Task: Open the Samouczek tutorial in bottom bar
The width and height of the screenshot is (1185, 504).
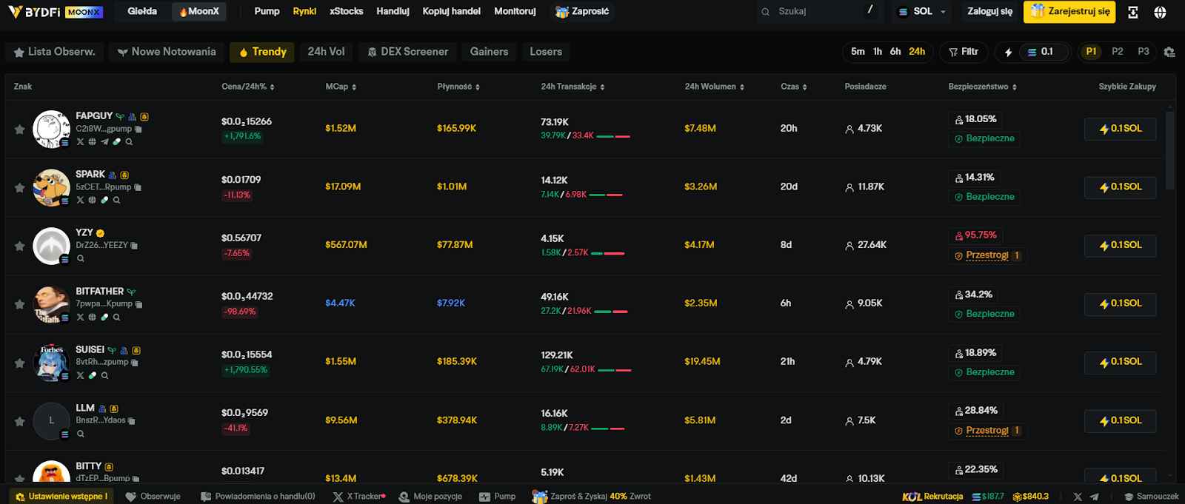Action: click(1151, 497)
